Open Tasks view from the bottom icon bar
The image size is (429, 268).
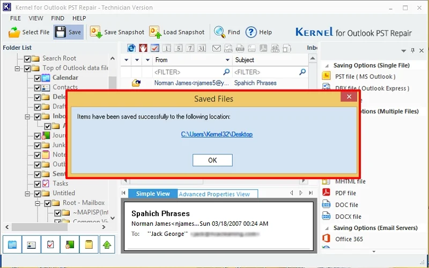[50, 244]
